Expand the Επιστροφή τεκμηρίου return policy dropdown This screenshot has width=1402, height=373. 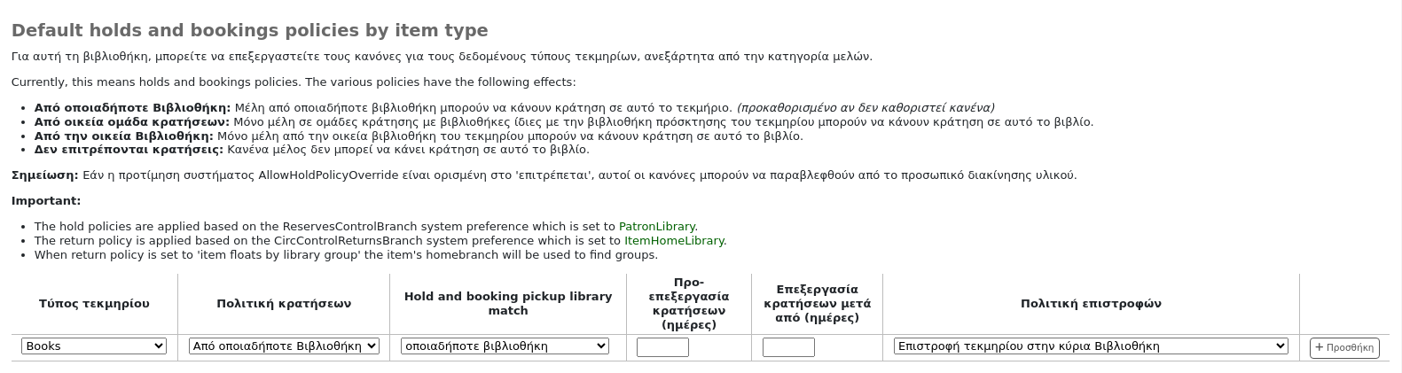(x=1090, y=346)
